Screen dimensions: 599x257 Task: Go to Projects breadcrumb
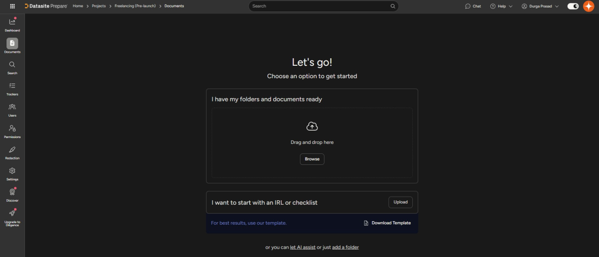point(99,6)
